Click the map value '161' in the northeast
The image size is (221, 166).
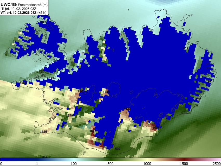(185, 48)
